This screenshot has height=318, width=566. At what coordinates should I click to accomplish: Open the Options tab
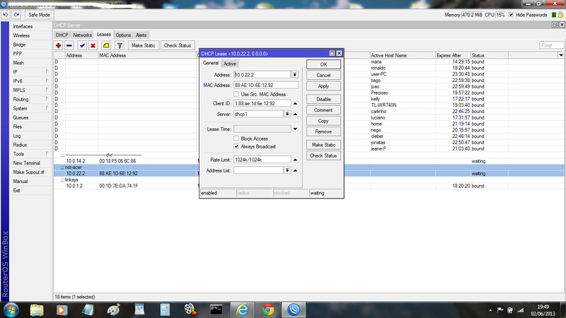(x=123, y=35)
